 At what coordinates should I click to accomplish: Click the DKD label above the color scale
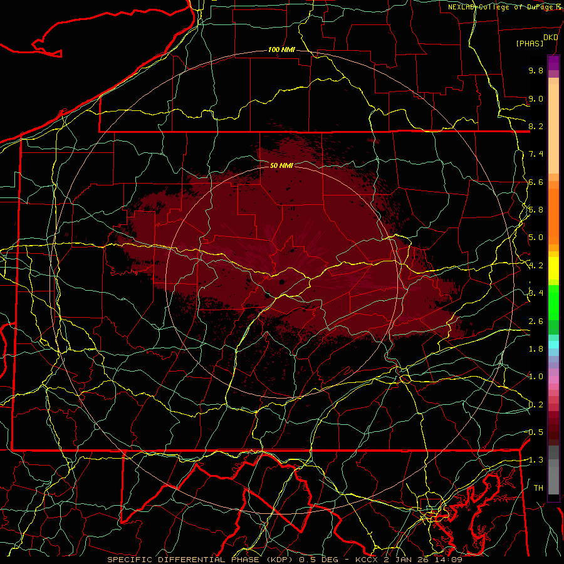(550, 38)
